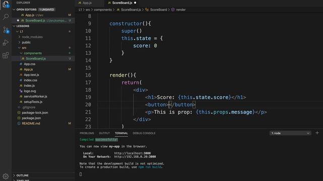This screenshot has width=323, height=181.
Task: Open the OUTPUT panel tab
Action: (104, 133)
